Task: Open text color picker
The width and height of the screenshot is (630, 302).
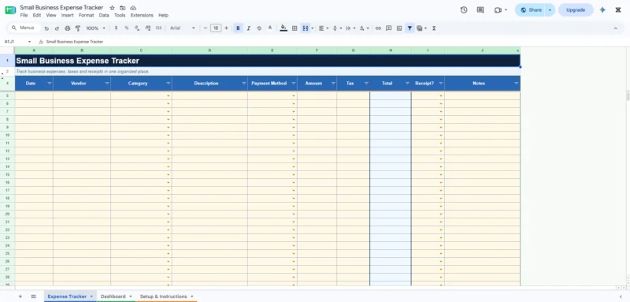Action: (270, 28)
